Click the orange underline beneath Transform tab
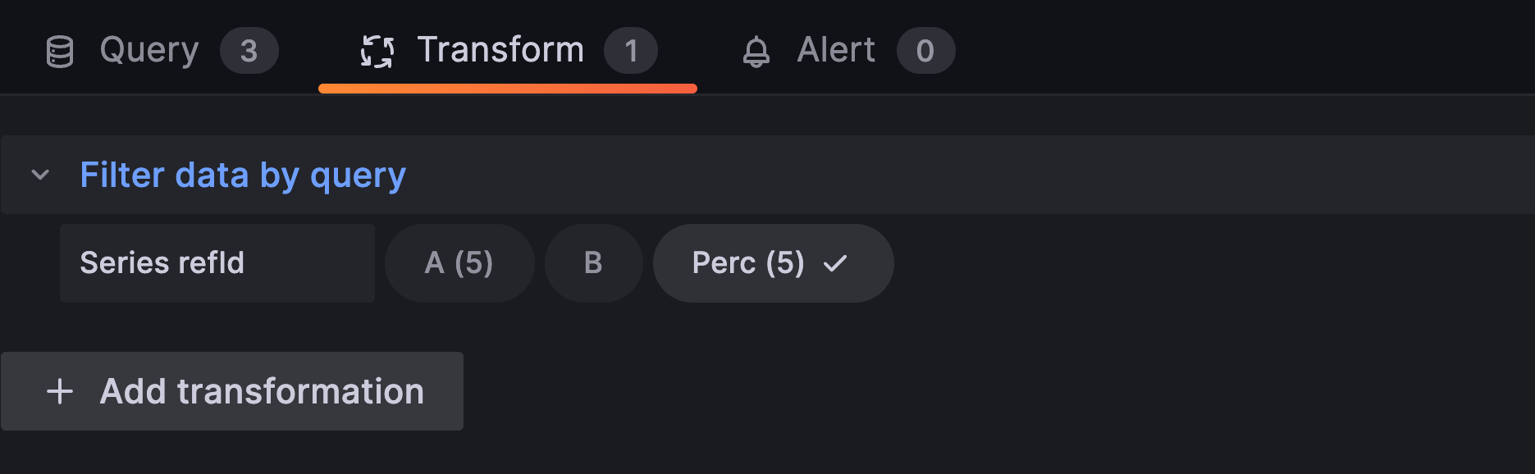1535x474 pixels. (x=507, y=89)
